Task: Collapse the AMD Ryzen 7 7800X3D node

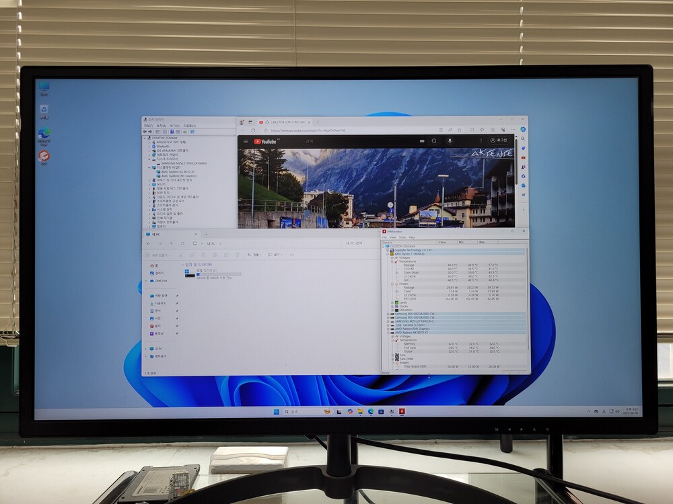Action: point(388,253)
